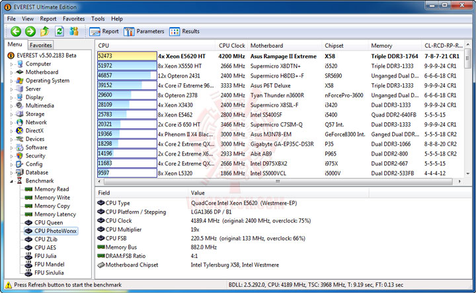Image resolution: width=476 pixels, height=293 pixels.
Task: Click the green Back arrow icon
Action: pos(16,31)
